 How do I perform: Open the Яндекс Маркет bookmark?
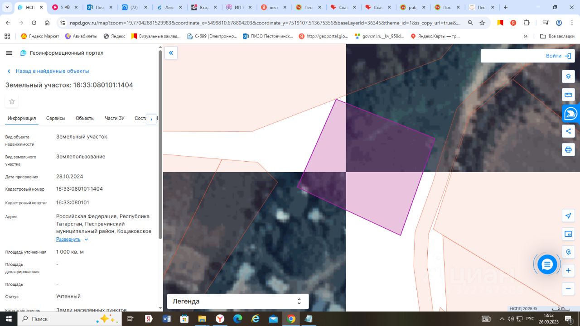click(40, 36)
